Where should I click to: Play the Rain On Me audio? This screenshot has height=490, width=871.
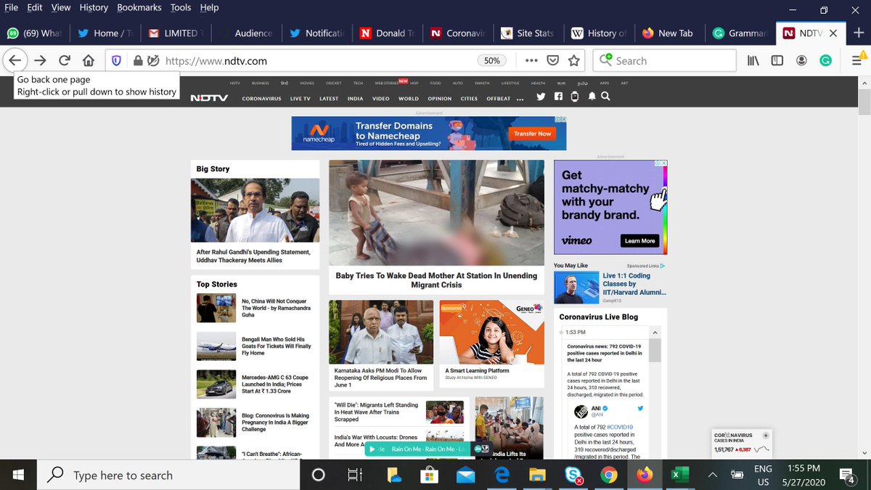coord(373,449)
